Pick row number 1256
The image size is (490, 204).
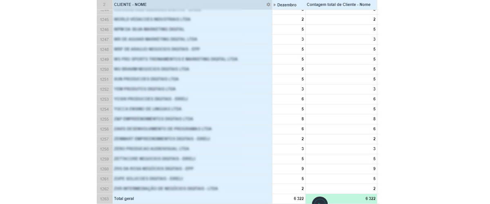[x=105, y=129]
